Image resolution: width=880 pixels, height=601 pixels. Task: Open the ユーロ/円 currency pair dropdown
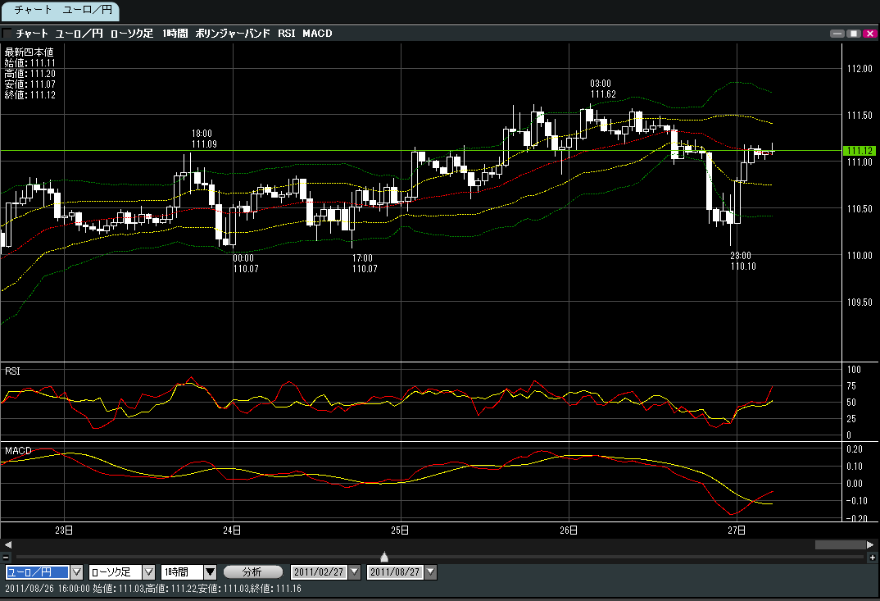78,572
